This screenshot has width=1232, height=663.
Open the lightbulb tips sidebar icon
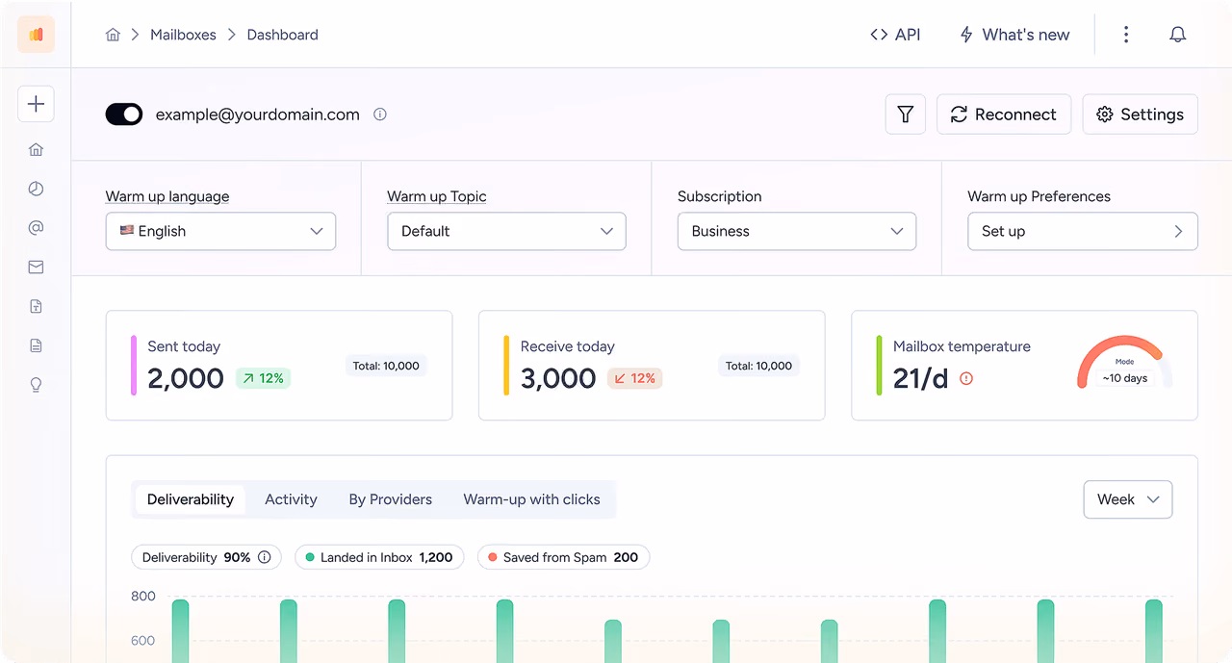click(36, 385)
